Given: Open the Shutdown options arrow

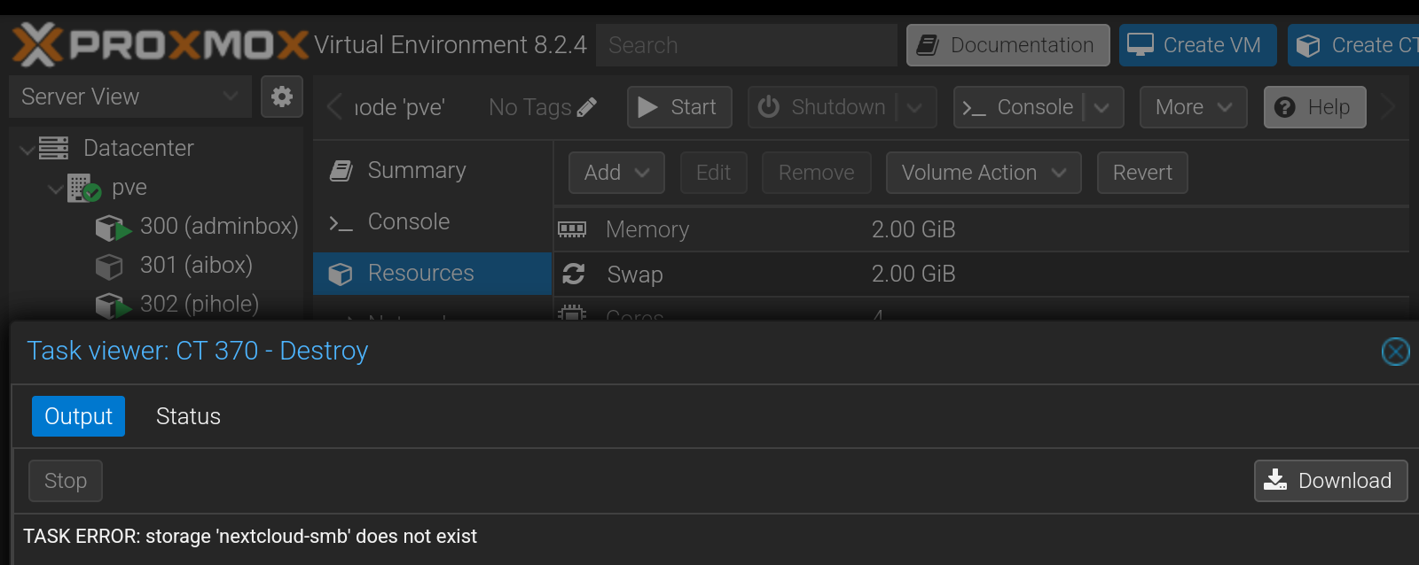Looking at the screenshot, I should pos(915,107).
